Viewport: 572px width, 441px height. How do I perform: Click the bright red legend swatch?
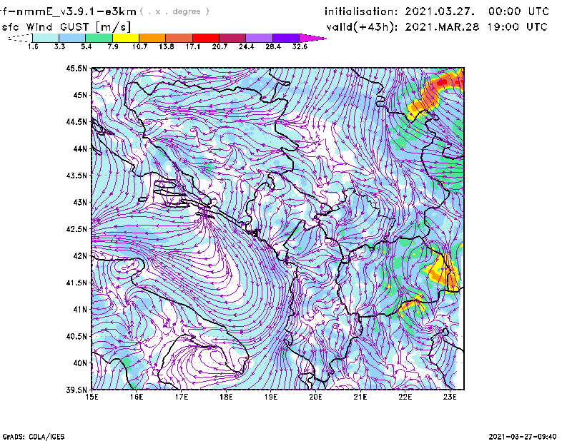206,38
